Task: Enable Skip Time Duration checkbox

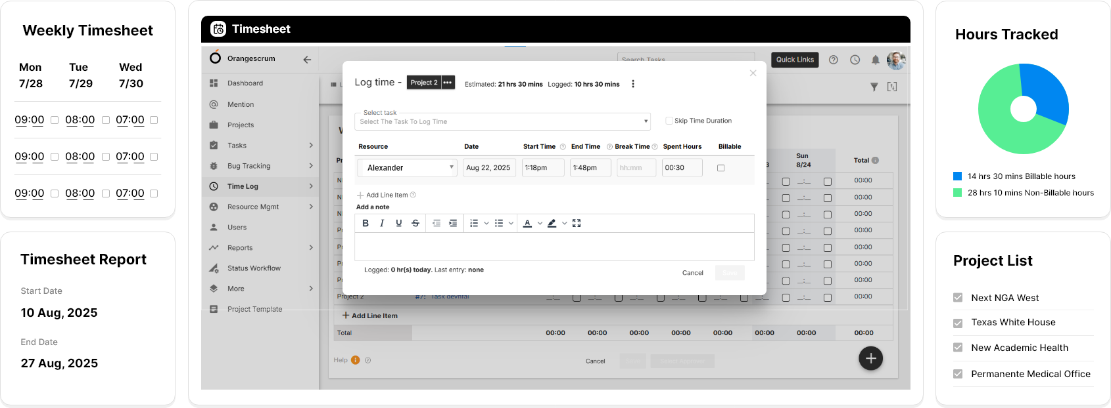Action: point(669,121)
